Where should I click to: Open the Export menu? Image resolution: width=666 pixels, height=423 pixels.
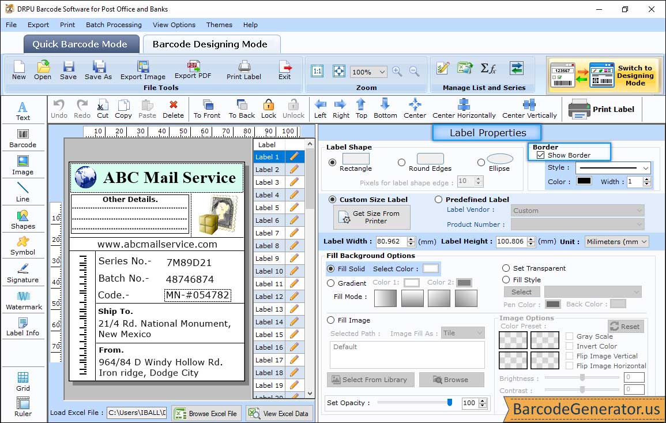(38, 25)
